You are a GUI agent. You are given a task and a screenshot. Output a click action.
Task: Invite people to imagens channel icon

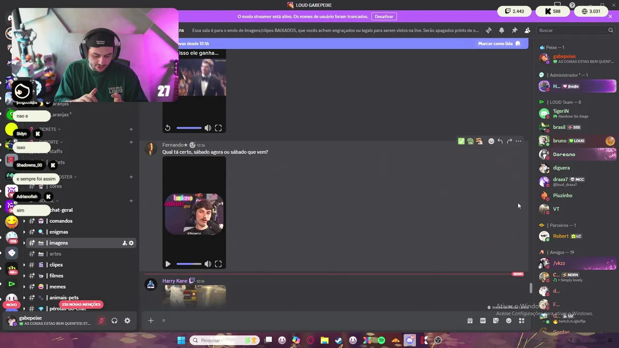[x=124, y=243]
